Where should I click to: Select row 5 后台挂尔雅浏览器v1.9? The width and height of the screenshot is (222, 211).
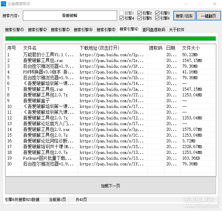pyautogui.click(x=111, y=78)
